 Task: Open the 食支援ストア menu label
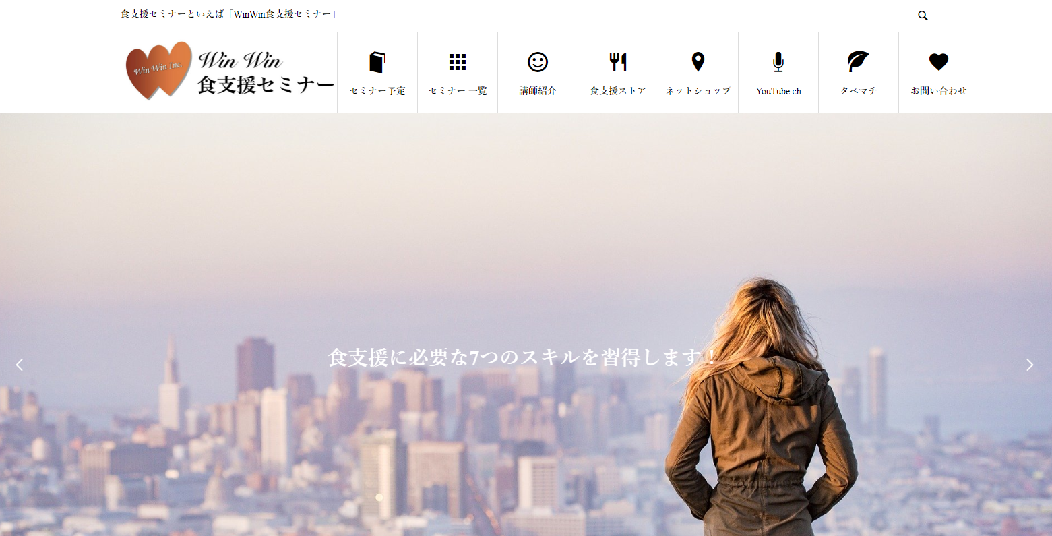[618, 91]
